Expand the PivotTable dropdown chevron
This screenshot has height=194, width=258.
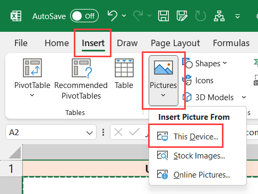pos(32,95)
